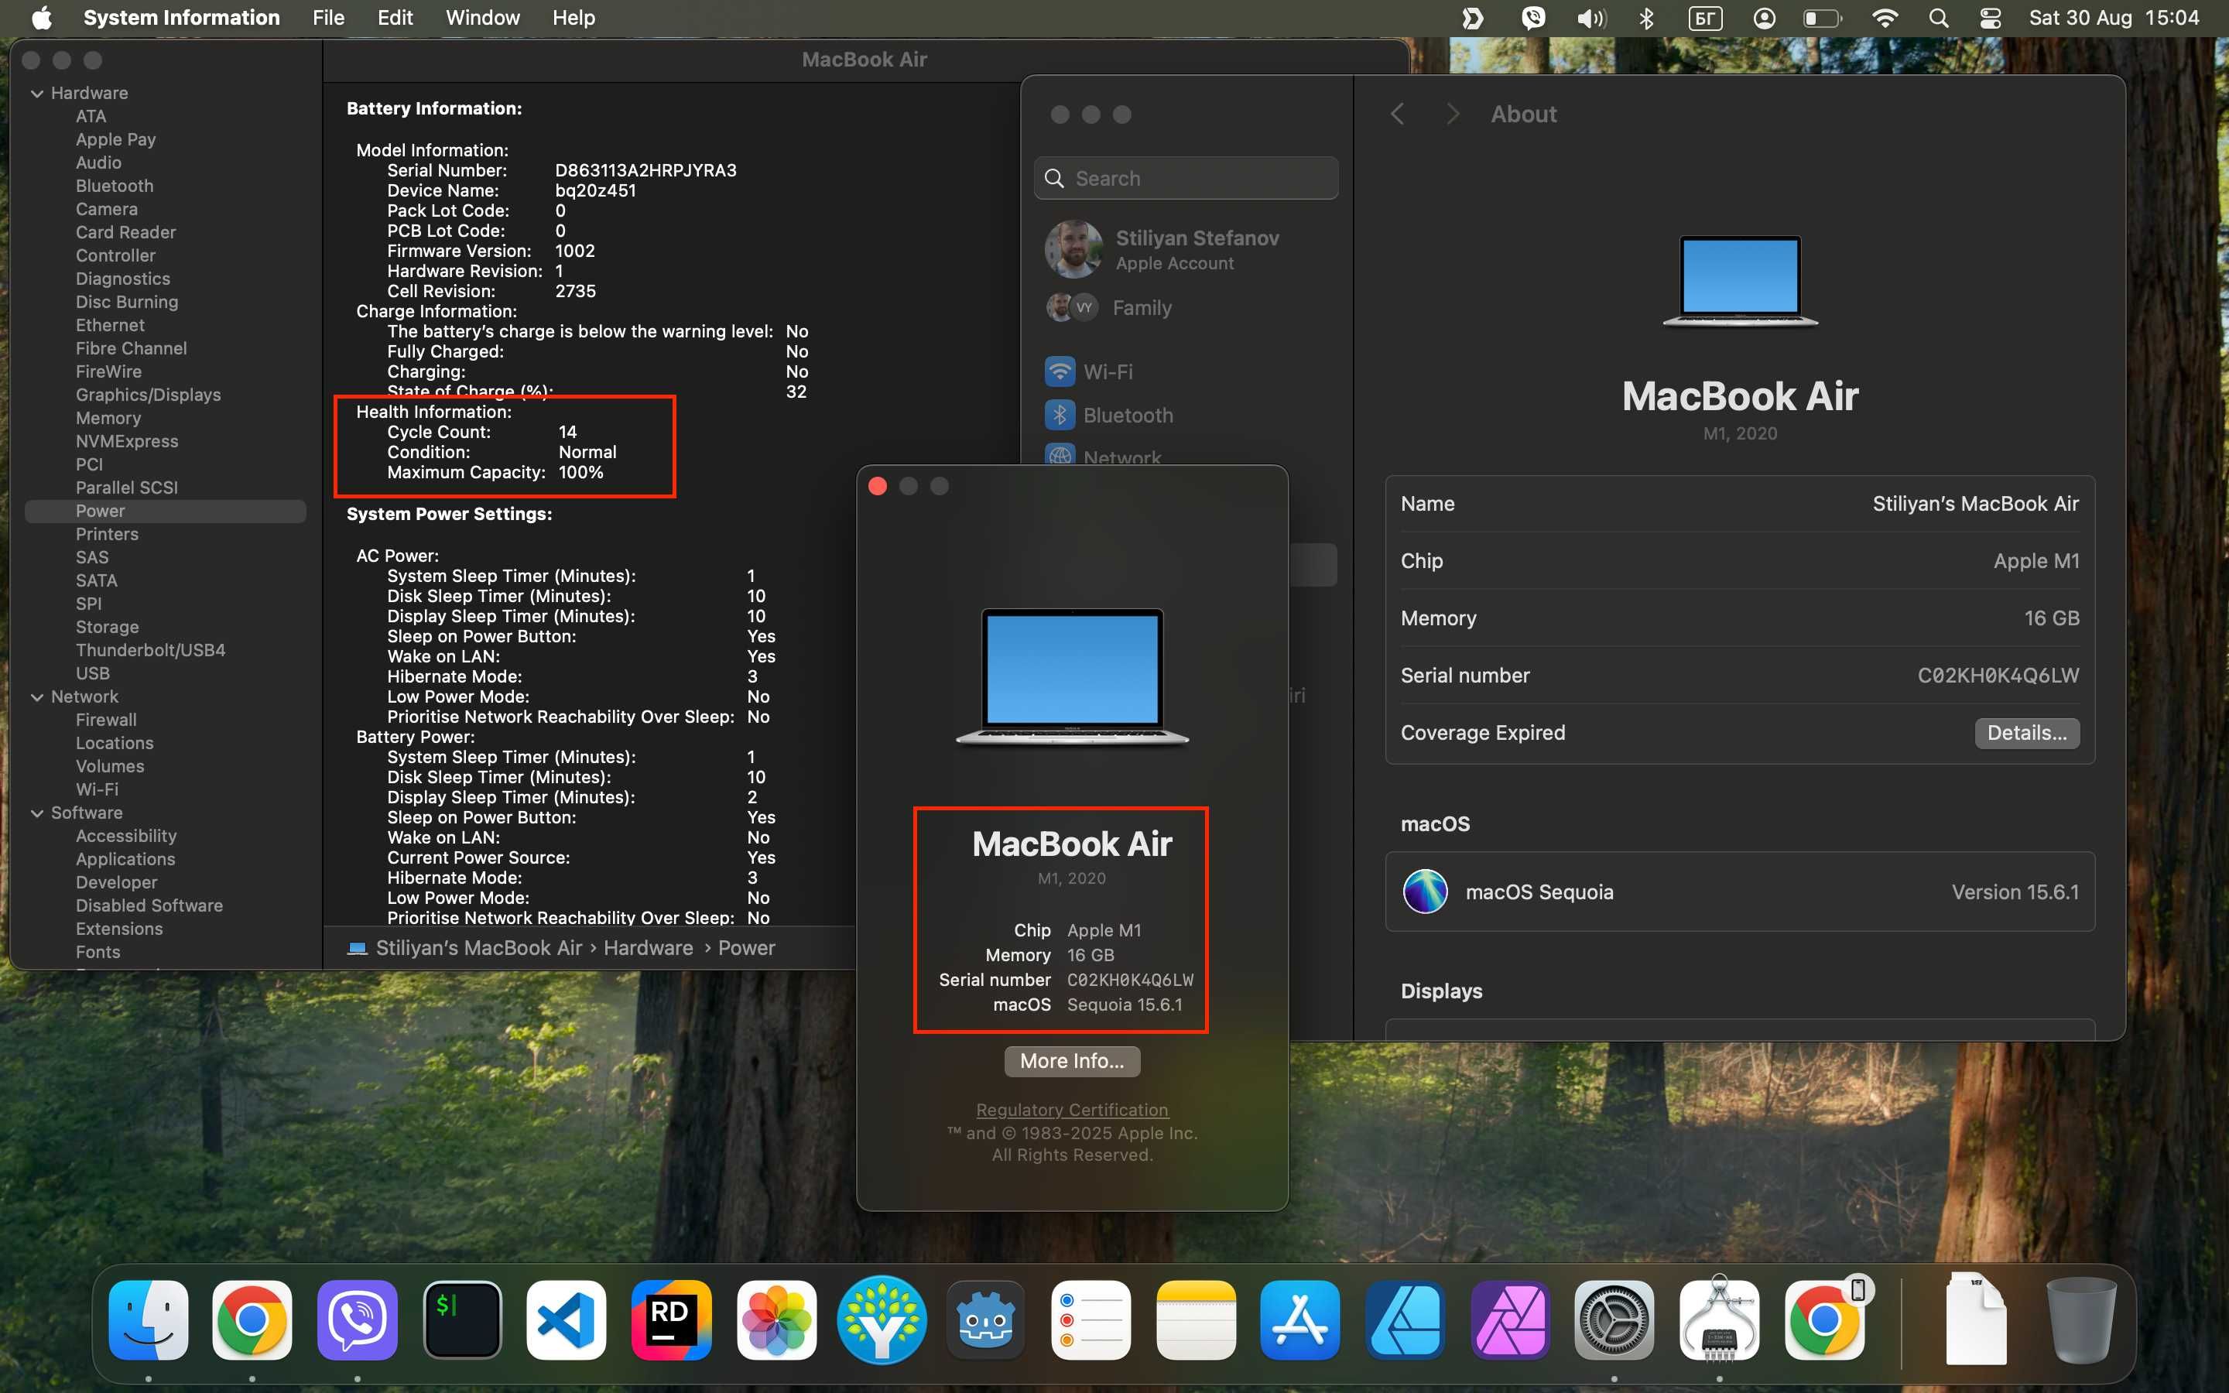Select Thunderbolt/USB4 in sidebar
The height and width of the screenshot is (1393, 2229).
click(x=150, y=649)
